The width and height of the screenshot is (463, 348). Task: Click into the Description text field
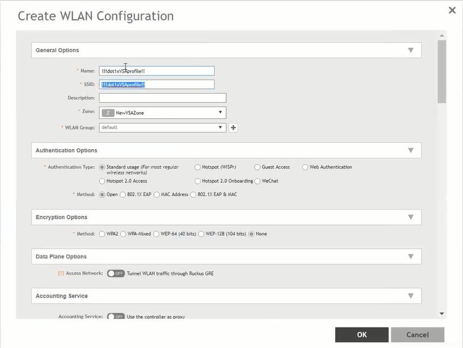click(x=162, y=98)
